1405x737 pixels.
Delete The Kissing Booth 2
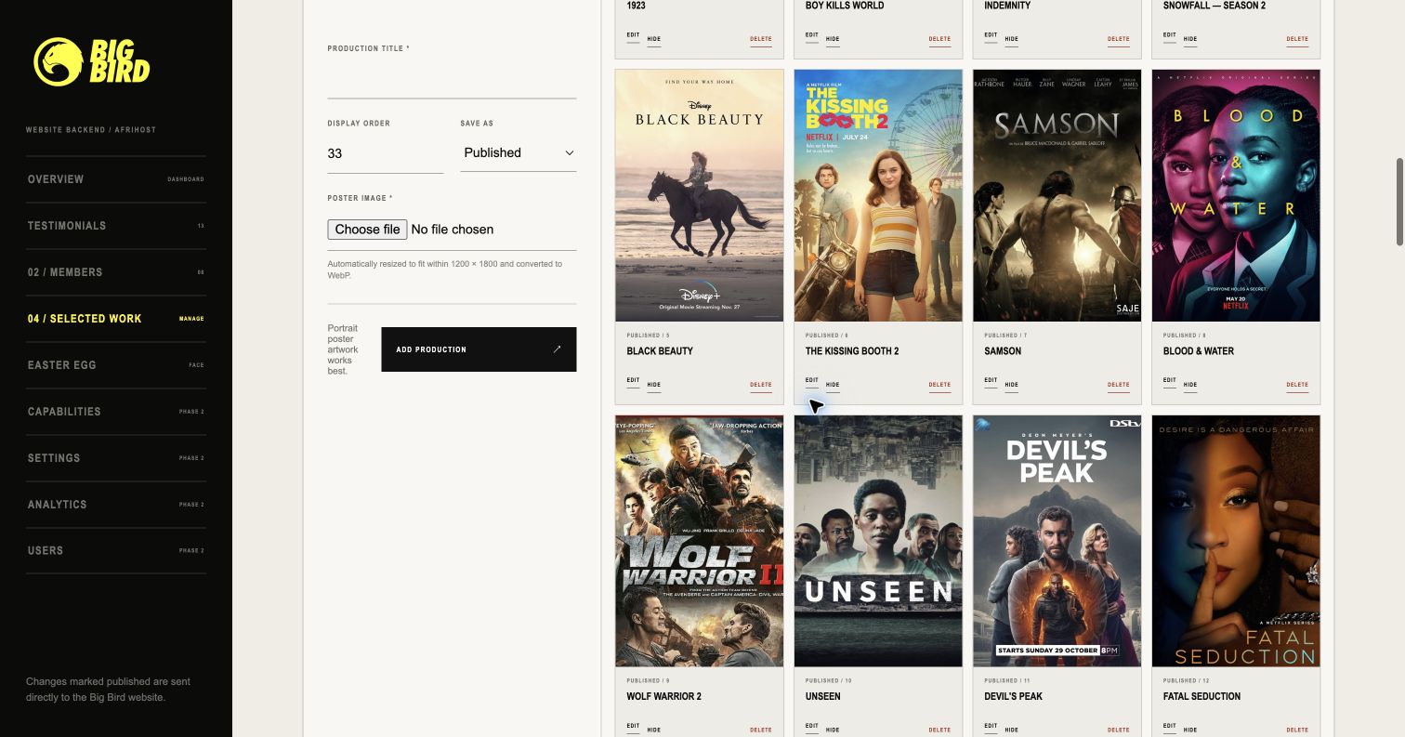939,385
